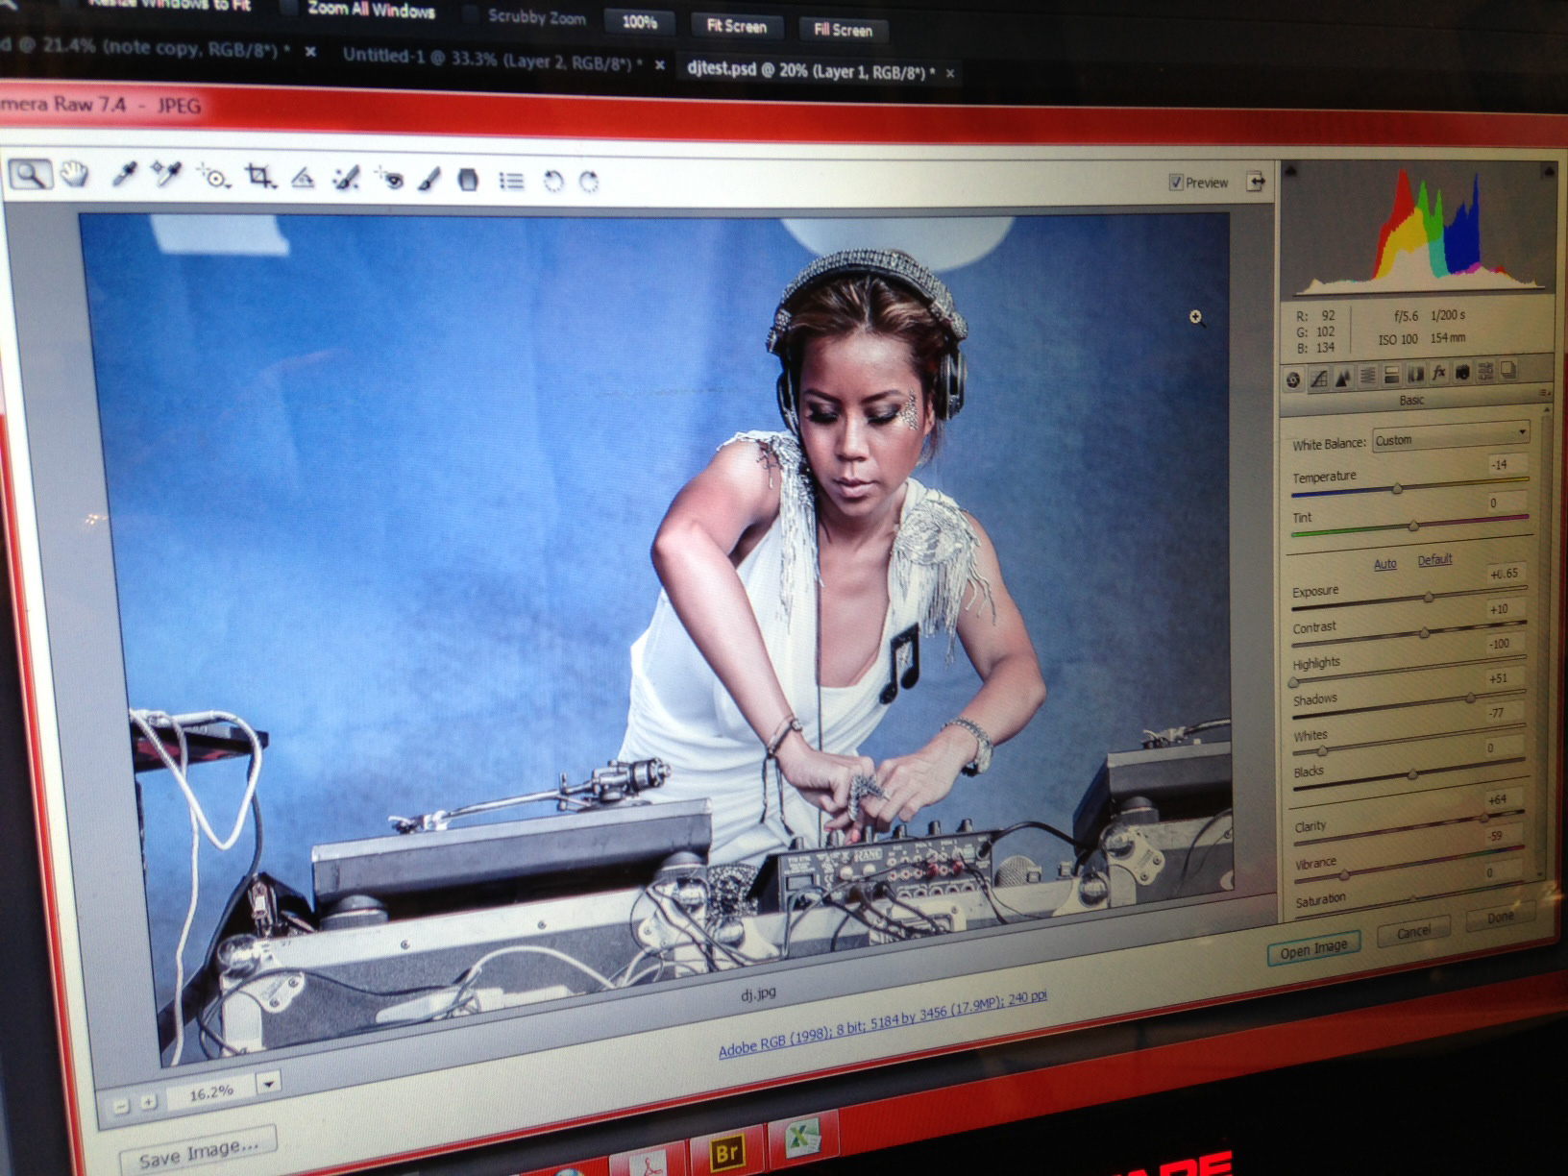Image resolution: width=1568 pixels, height=1176 pixels.
Task: Toggle shadow clipping warning on histogram
Action: tap(1290, 172)
